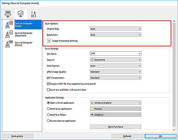
Task: Select Do not start an application option
Action: point(48,121)
